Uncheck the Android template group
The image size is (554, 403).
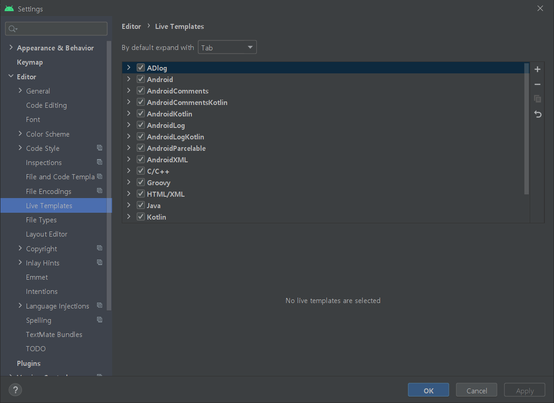(141, 79)
